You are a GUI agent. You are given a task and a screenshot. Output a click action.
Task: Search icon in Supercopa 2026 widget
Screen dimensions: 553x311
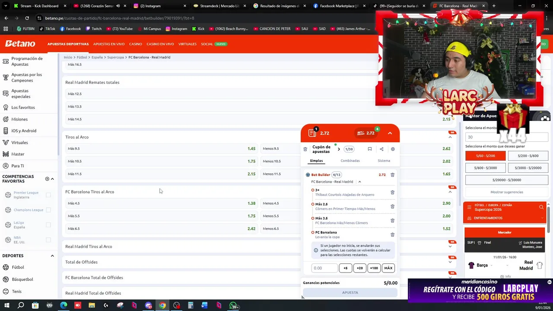point(541,207)
